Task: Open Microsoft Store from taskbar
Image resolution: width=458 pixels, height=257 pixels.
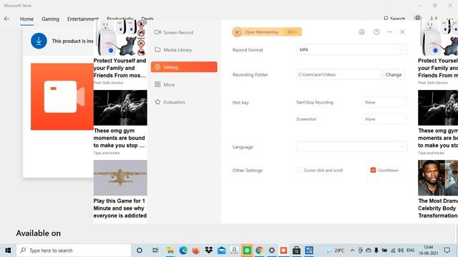Action: [296, 251]
